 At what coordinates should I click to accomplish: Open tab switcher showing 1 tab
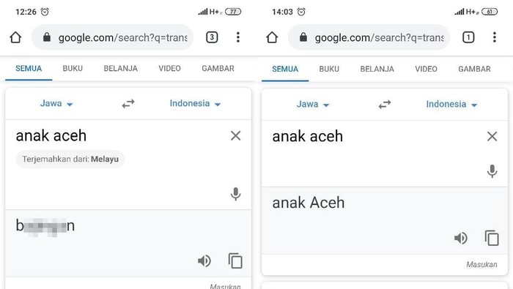(468, 37)
